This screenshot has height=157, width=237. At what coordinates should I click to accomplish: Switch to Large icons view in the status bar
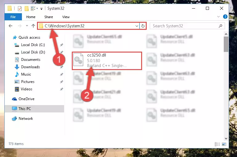coord(224,144)
